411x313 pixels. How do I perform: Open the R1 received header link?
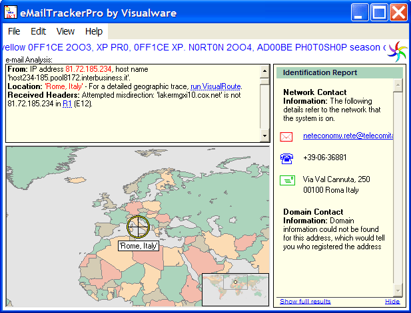pos(67,104)
